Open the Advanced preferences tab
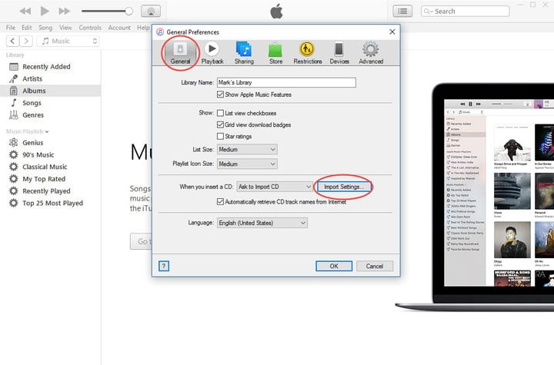This screenshot has height=365, width=554. (x=371, y=53)
